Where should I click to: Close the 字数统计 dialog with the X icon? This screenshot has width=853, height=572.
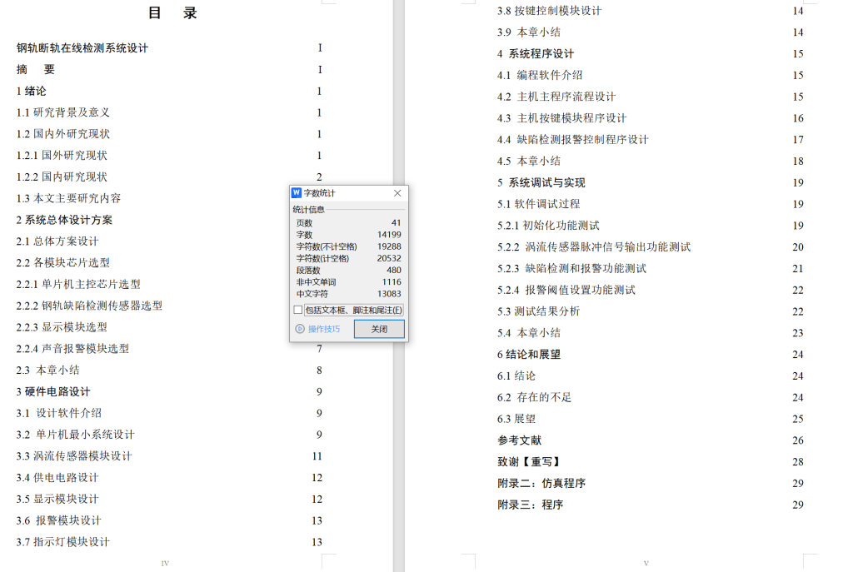(x=397, y=192)
